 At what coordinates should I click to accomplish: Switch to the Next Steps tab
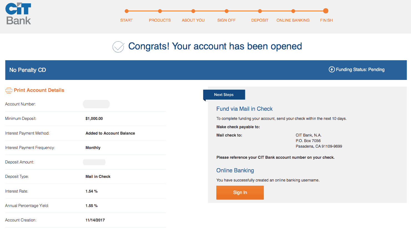pos(224,95)
